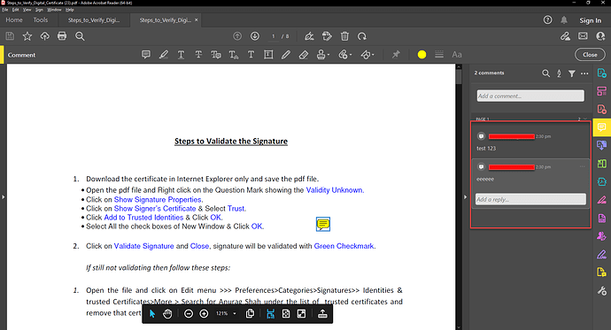
Task: Click the search comments magnifier icon
Action: (x=546, y=73)
